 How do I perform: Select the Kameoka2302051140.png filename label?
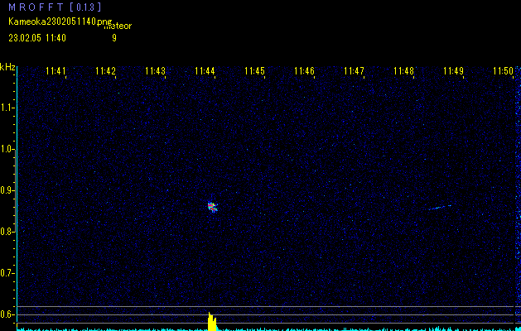(x=60, y=22)
